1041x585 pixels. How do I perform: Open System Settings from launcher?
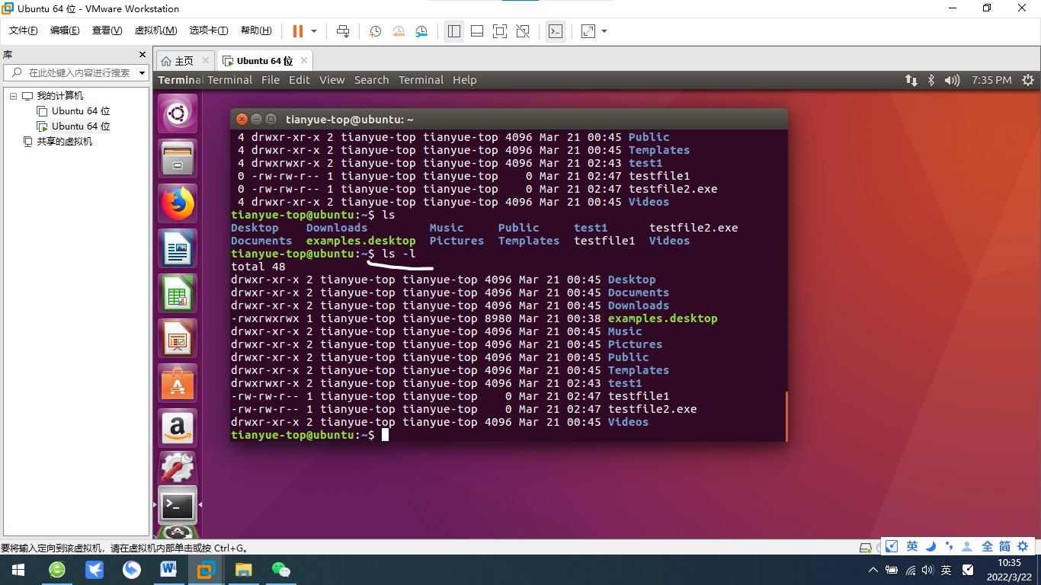(178, 468)
